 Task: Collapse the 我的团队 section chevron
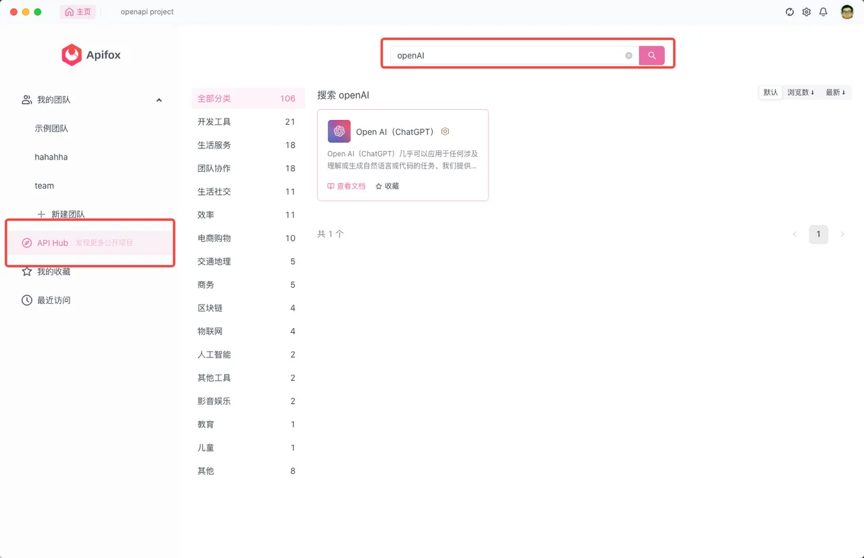159,100
